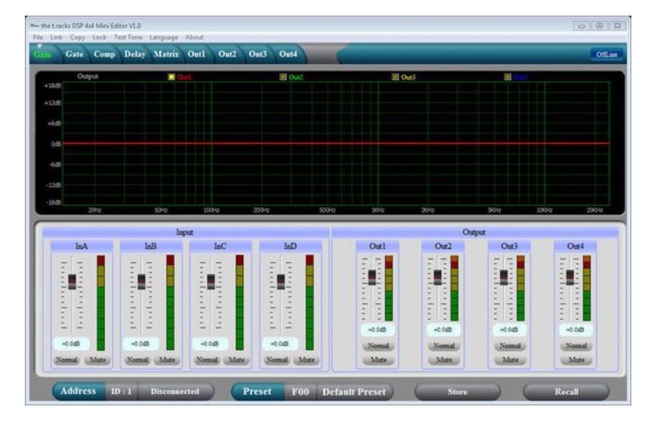Click the ID : 1 device field
Image resolution: width=661 pixels, height=425 pixels.
pos(121,391)
